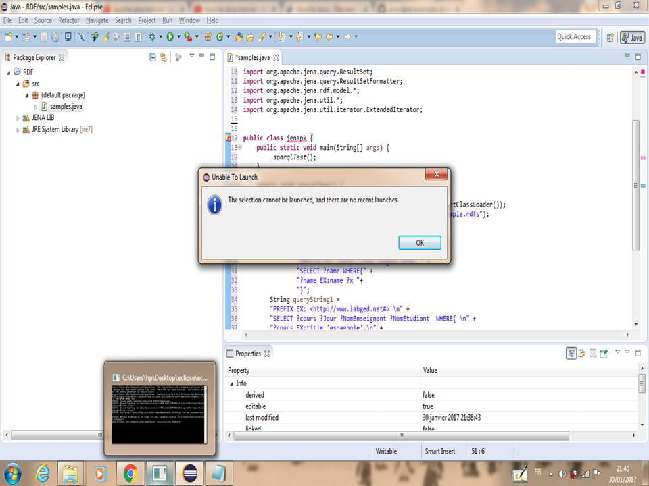Click the Eclipse icon in taskbar

click(x=190, y=473)
